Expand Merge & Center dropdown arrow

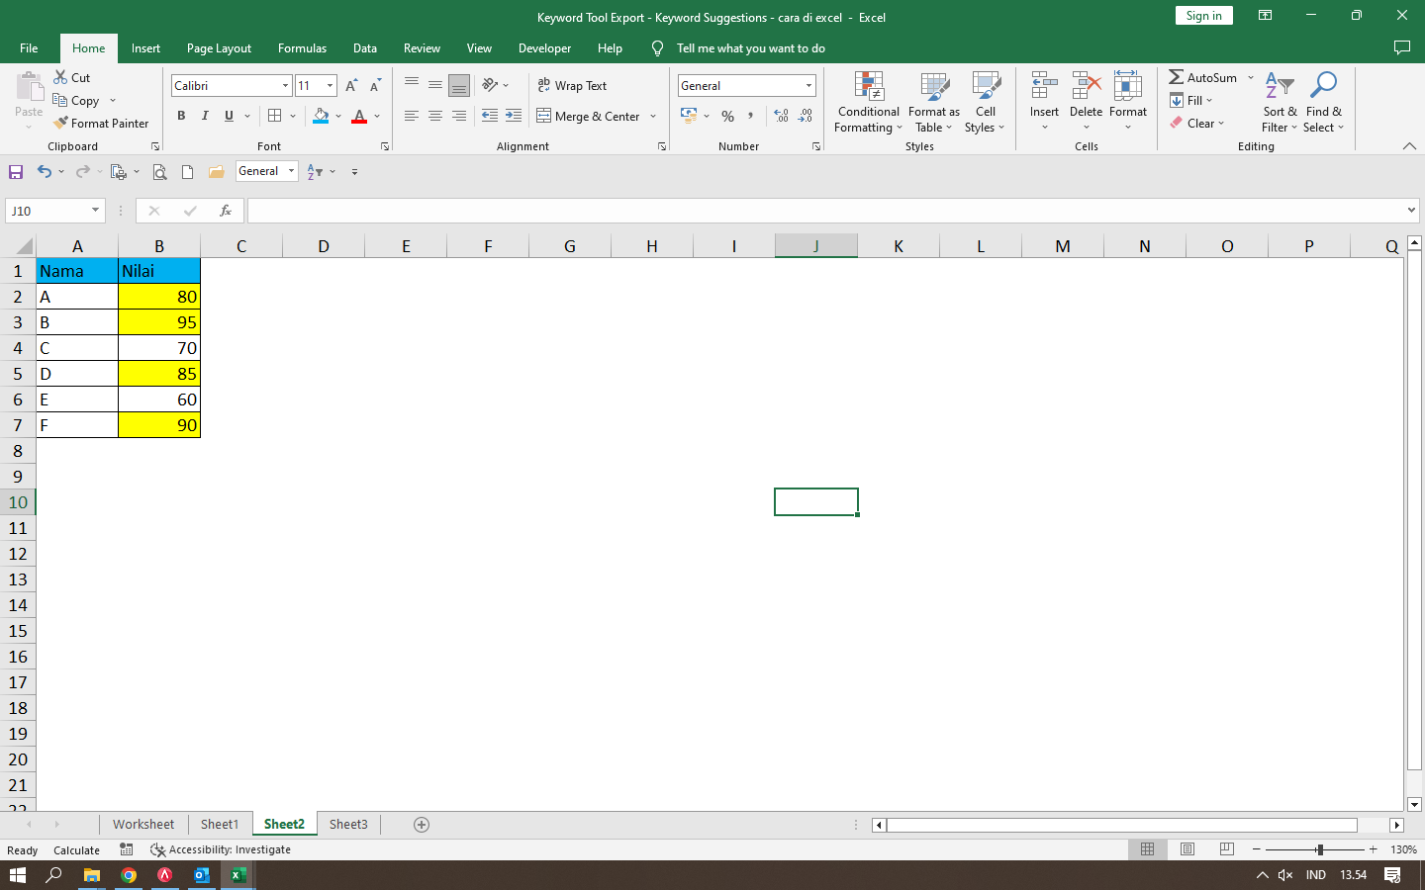click(653, 116)
